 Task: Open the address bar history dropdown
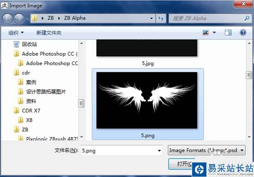(x=151, y=18)
